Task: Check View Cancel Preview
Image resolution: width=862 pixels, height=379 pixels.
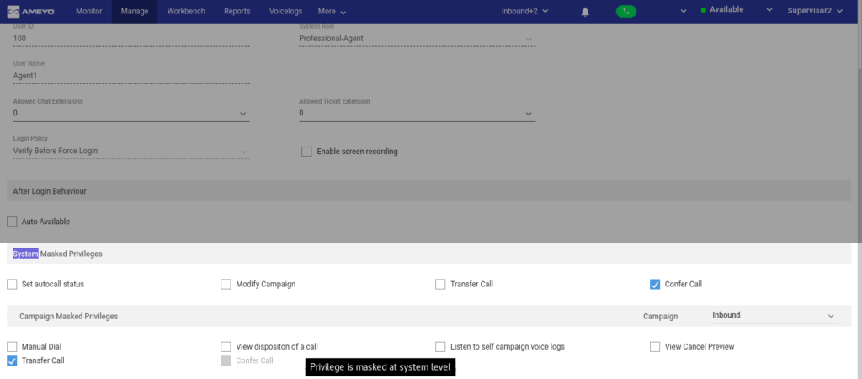Action: [x=655, y=346]
